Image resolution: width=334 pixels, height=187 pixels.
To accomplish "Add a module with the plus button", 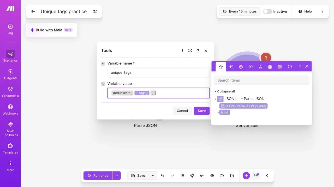I will (x=246, y=176).
